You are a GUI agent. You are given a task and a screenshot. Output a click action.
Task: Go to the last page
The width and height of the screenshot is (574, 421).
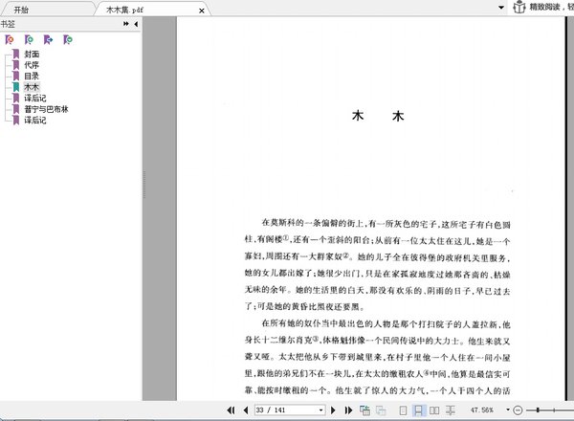[x=348, y=410]
